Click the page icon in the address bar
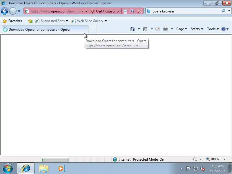 (x=27, y=11)
